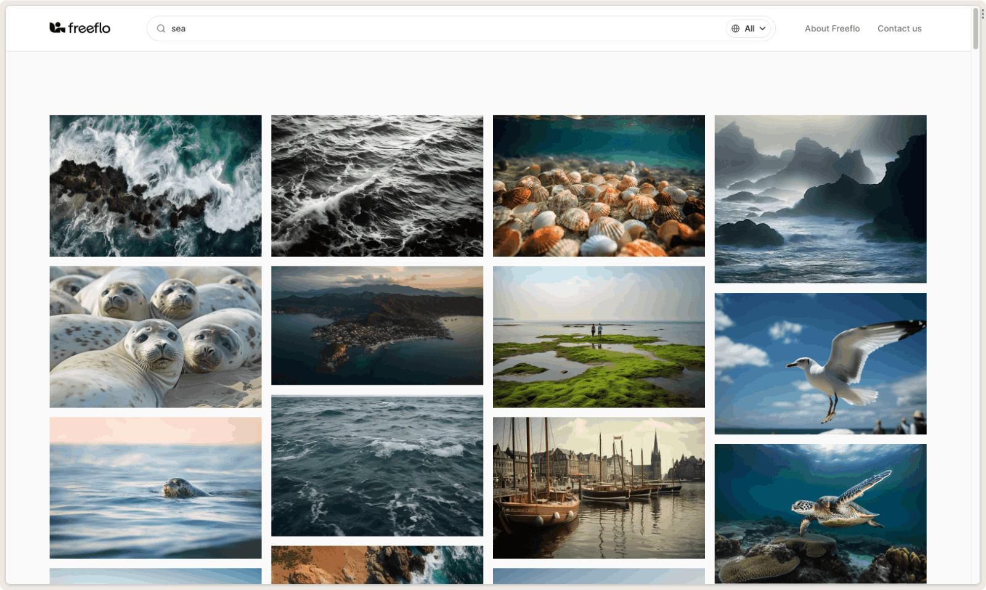Click the Freeflo logo icon
The width and height of the screenshot is (986, 590).
pyautogui.click(x=57, y=28)
